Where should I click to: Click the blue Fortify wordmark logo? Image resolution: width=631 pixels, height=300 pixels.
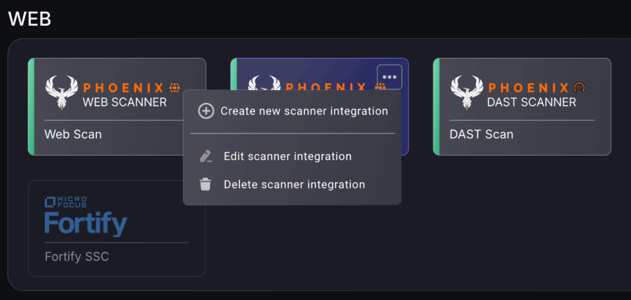pos(86,223)
